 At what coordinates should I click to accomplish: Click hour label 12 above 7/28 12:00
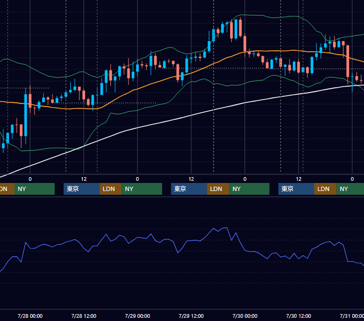click(84, 179)
